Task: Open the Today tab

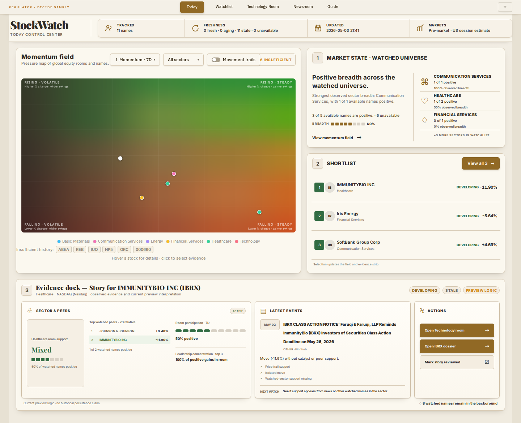Action: click(x=192, y=7)
